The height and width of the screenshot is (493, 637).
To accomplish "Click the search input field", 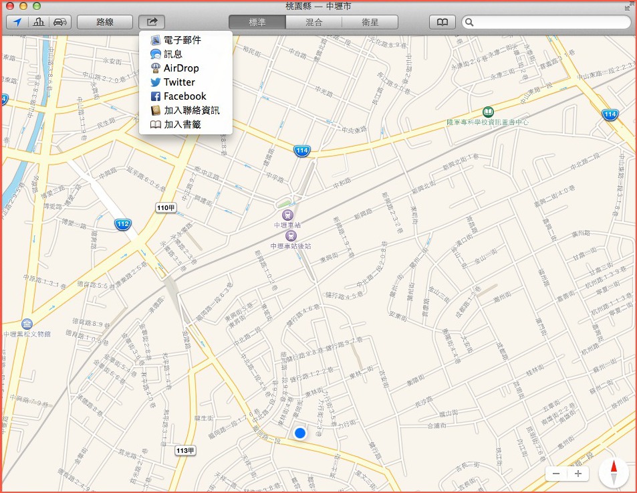I will pyautogui.click(x=548, y=22).
